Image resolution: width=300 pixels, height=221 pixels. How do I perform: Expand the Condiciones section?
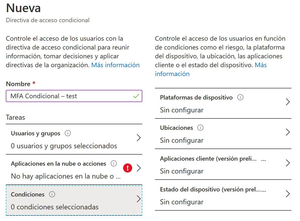point(139,199)
